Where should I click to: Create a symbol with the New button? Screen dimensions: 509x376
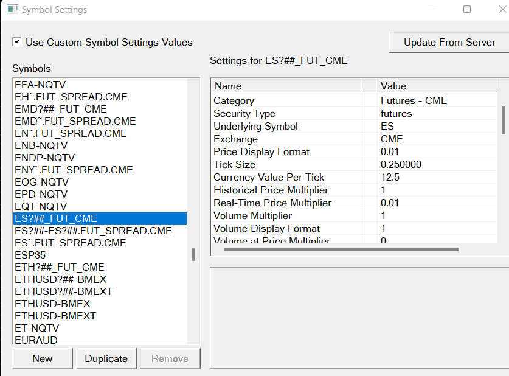click(43, 358)
